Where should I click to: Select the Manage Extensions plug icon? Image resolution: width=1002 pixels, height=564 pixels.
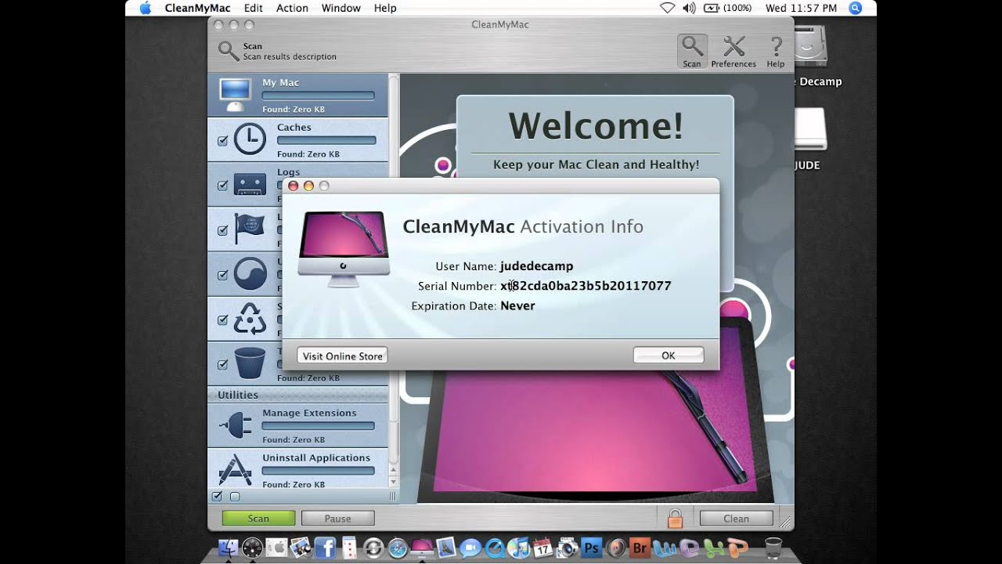236,425
